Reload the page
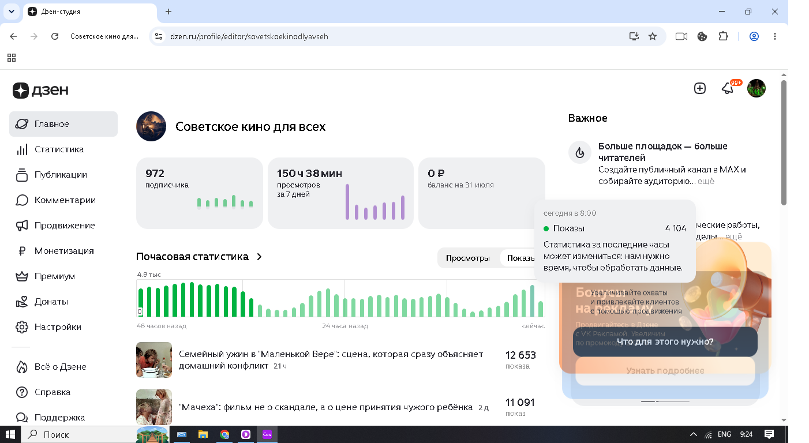Image resolution: width=809 pixels, height=443 pixels. tap(55, 36)
